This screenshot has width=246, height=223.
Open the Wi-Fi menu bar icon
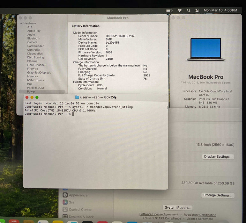[x=180, y=10]
